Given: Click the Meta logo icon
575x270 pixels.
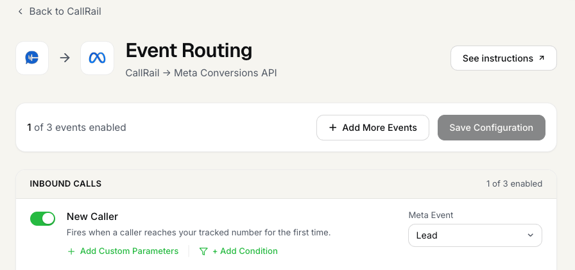Looking at the screenshot, I should [97, 58].
